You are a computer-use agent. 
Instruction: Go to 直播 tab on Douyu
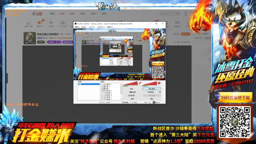tap(62, 14)
